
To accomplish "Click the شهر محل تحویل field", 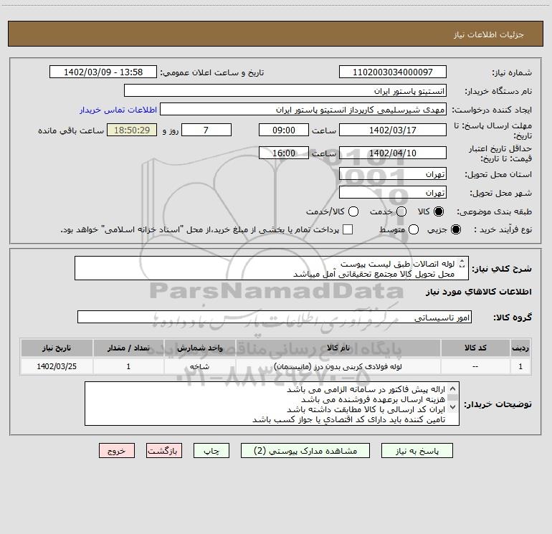I will [x=393, y=192].
